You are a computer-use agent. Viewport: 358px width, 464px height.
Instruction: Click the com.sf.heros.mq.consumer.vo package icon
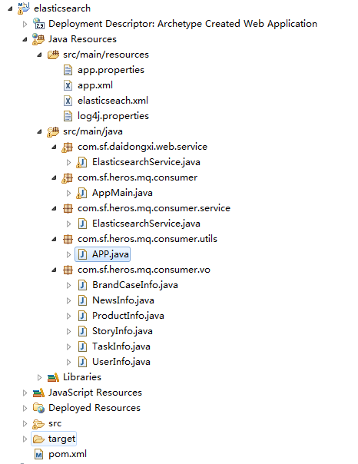pos(68,270)
